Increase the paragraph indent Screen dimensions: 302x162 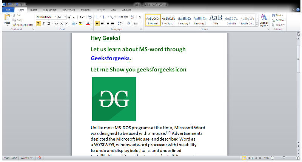point(126,17)
